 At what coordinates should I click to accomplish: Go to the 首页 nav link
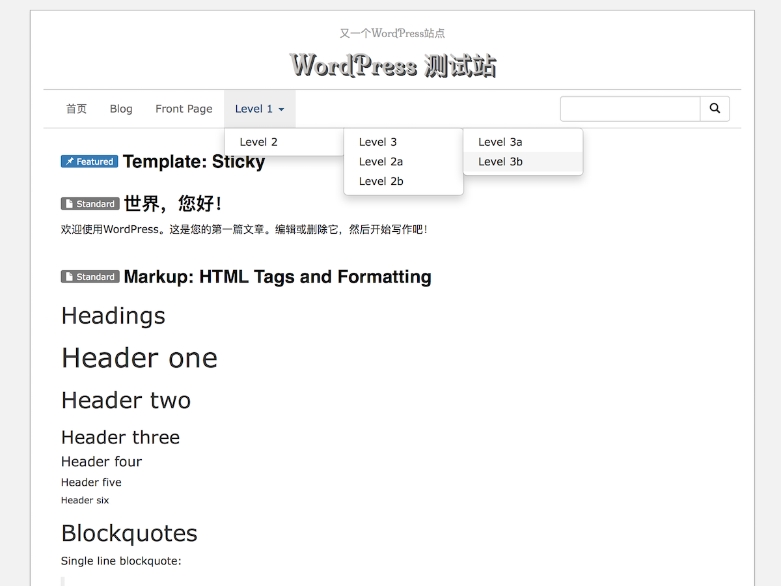pyautogui.click(x=76, y=109)
